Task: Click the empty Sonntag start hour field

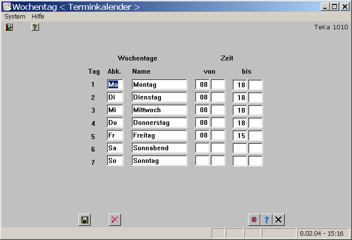Action: click(x=203, y=161)
